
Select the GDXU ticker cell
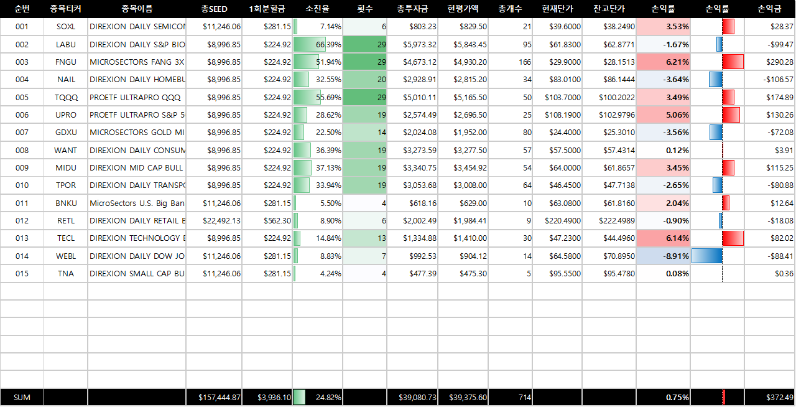pos(65,133)
